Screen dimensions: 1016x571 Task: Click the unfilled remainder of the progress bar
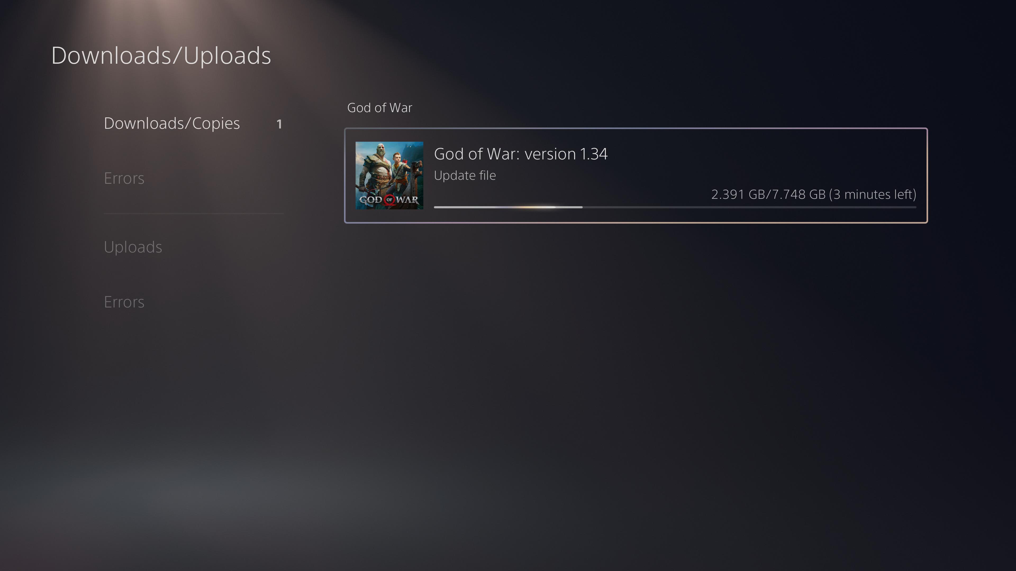click(x=749, y=207)
